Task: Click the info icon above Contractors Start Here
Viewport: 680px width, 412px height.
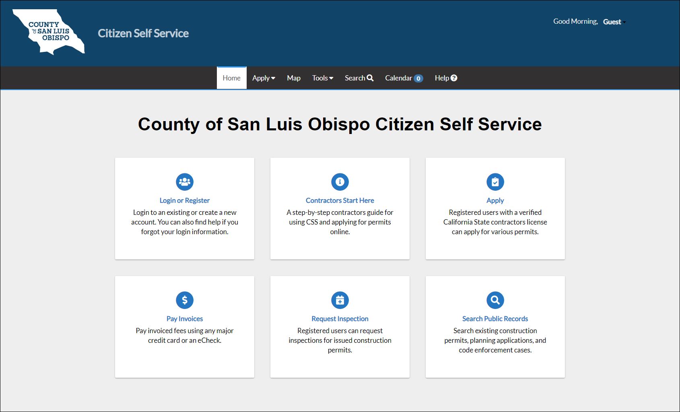Action: click(340, 182)
